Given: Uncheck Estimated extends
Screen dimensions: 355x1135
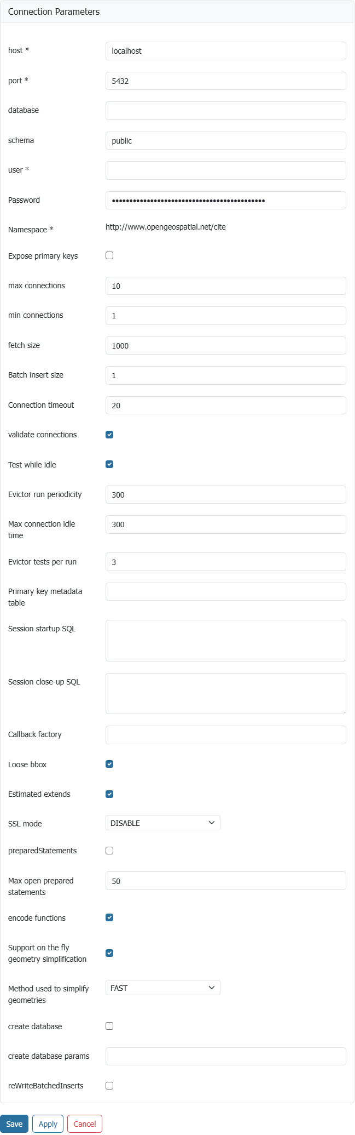Looking at the screenshot, I should pyautogui.click(x=109, y=794).
